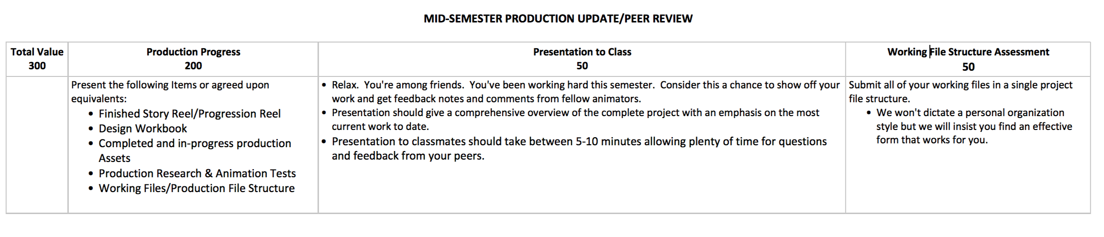Click Production Research & Animation Tests bullet
The height and width of the screenshot is (237, 1104).
197,173
